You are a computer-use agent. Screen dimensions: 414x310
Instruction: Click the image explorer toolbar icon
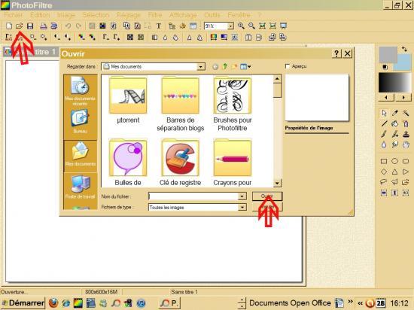pyautogui.click(x=172, y=26)
